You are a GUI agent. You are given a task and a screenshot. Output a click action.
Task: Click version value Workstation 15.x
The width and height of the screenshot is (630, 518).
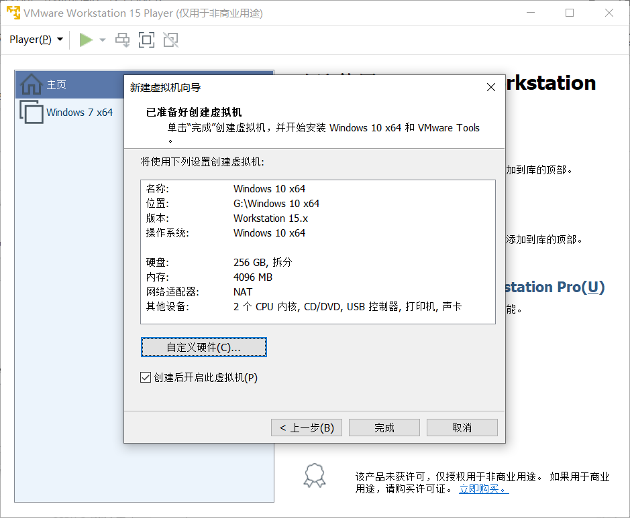click(271, 218)
